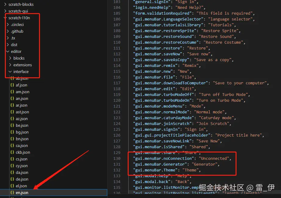Click "Need Help?" string on line 104
The width and height of the screenshot is (281, 198).
pos(189,8)
